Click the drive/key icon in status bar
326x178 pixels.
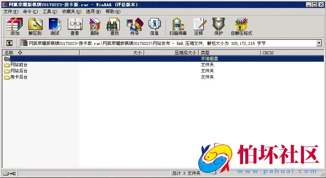tap(9, 173)
